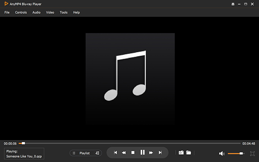Open the Tools menu
The image size is (259, 162).
tap(63, 13)
